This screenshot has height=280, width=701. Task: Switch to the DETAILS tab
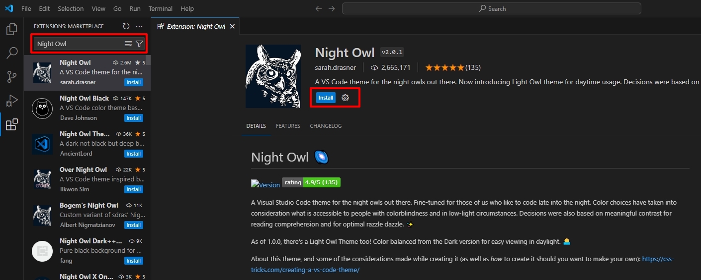pos(256,126)
